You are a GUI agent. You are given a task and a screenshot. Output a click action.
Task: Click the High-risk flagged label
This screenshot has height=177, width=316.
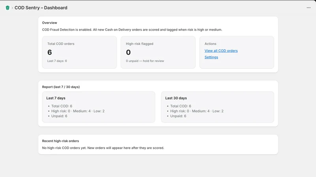(x=139, y=44)
